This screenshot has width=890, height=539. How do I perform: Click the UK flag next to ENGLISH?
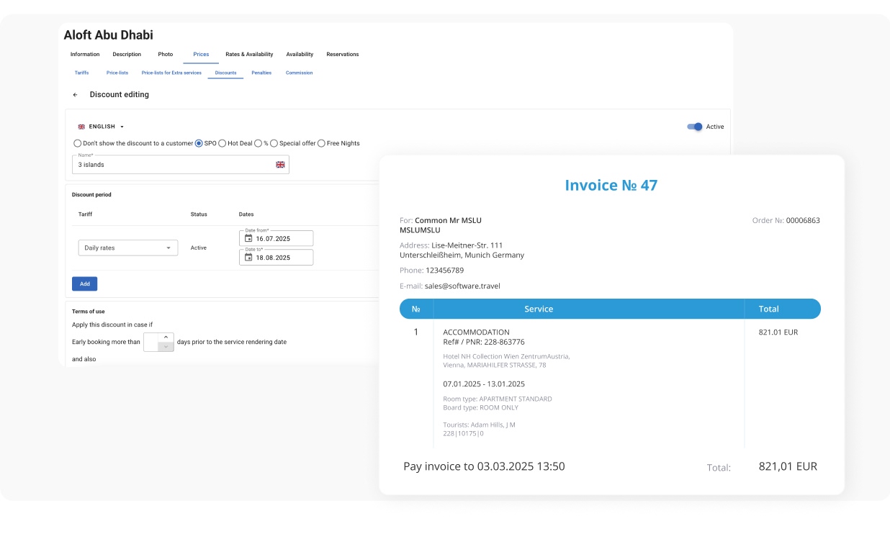point(81,126)
